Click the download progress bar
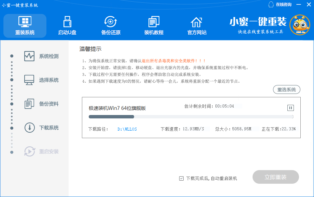The image size is (314, 197). coord(191,117)
